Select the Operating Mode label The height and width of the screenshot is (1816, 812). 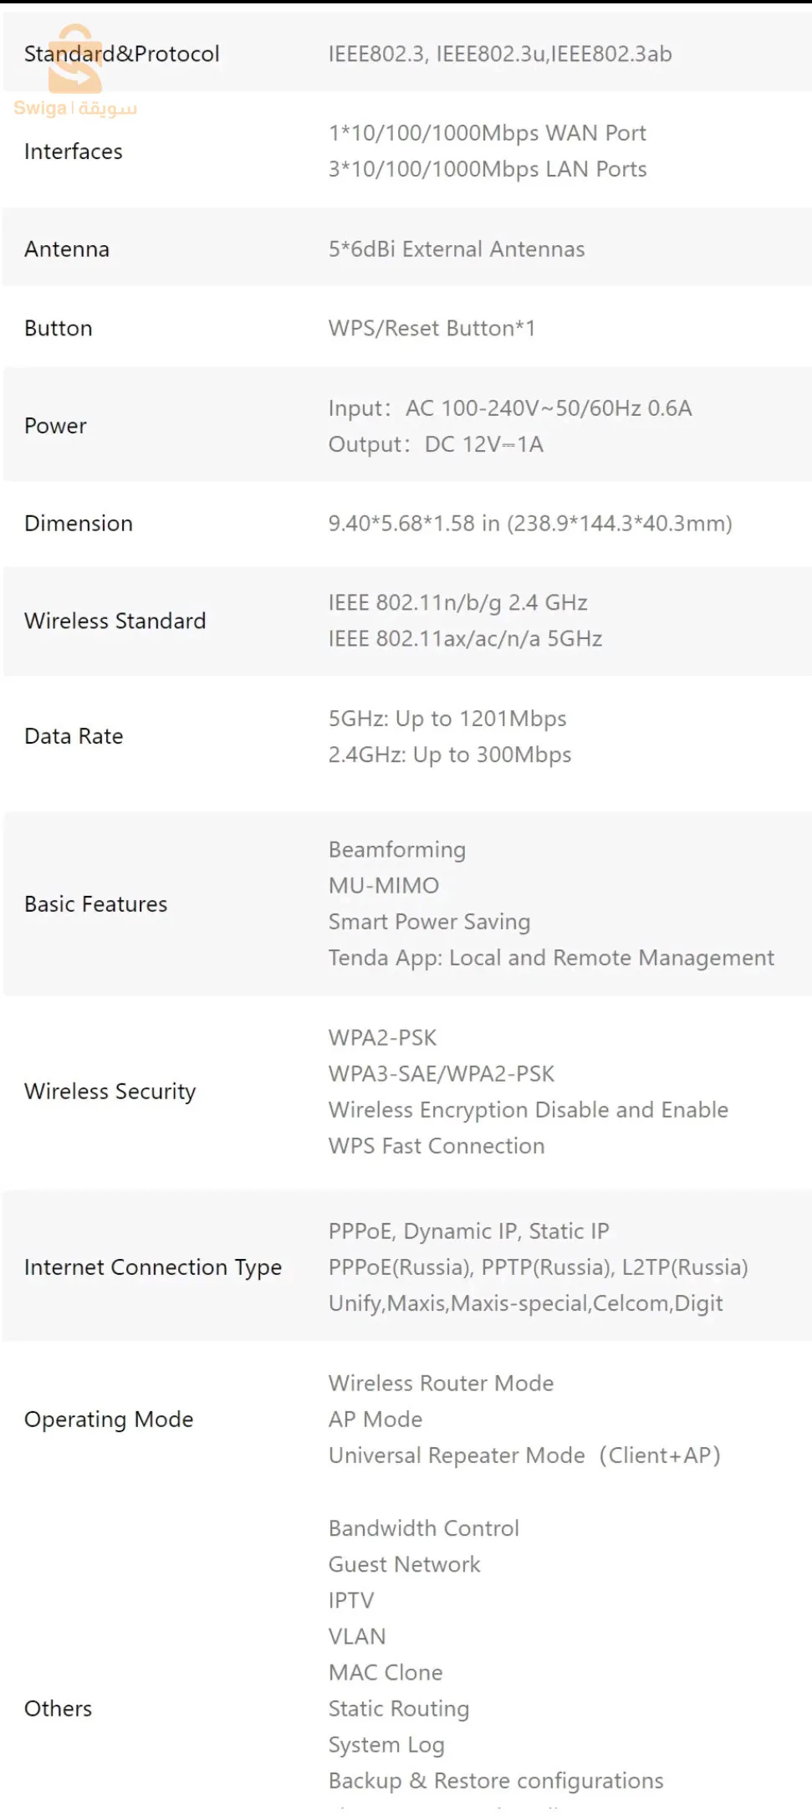109,1420
